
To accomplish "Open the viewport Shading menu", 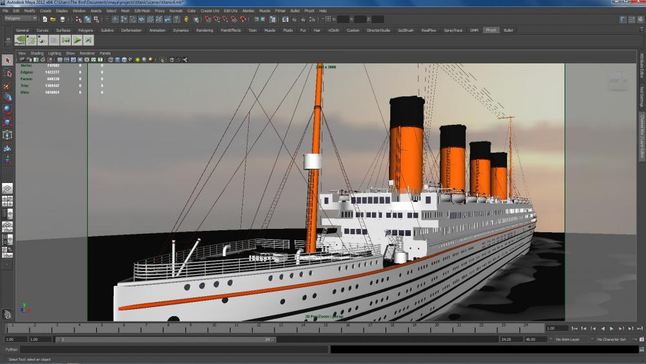I will point(37,53).
